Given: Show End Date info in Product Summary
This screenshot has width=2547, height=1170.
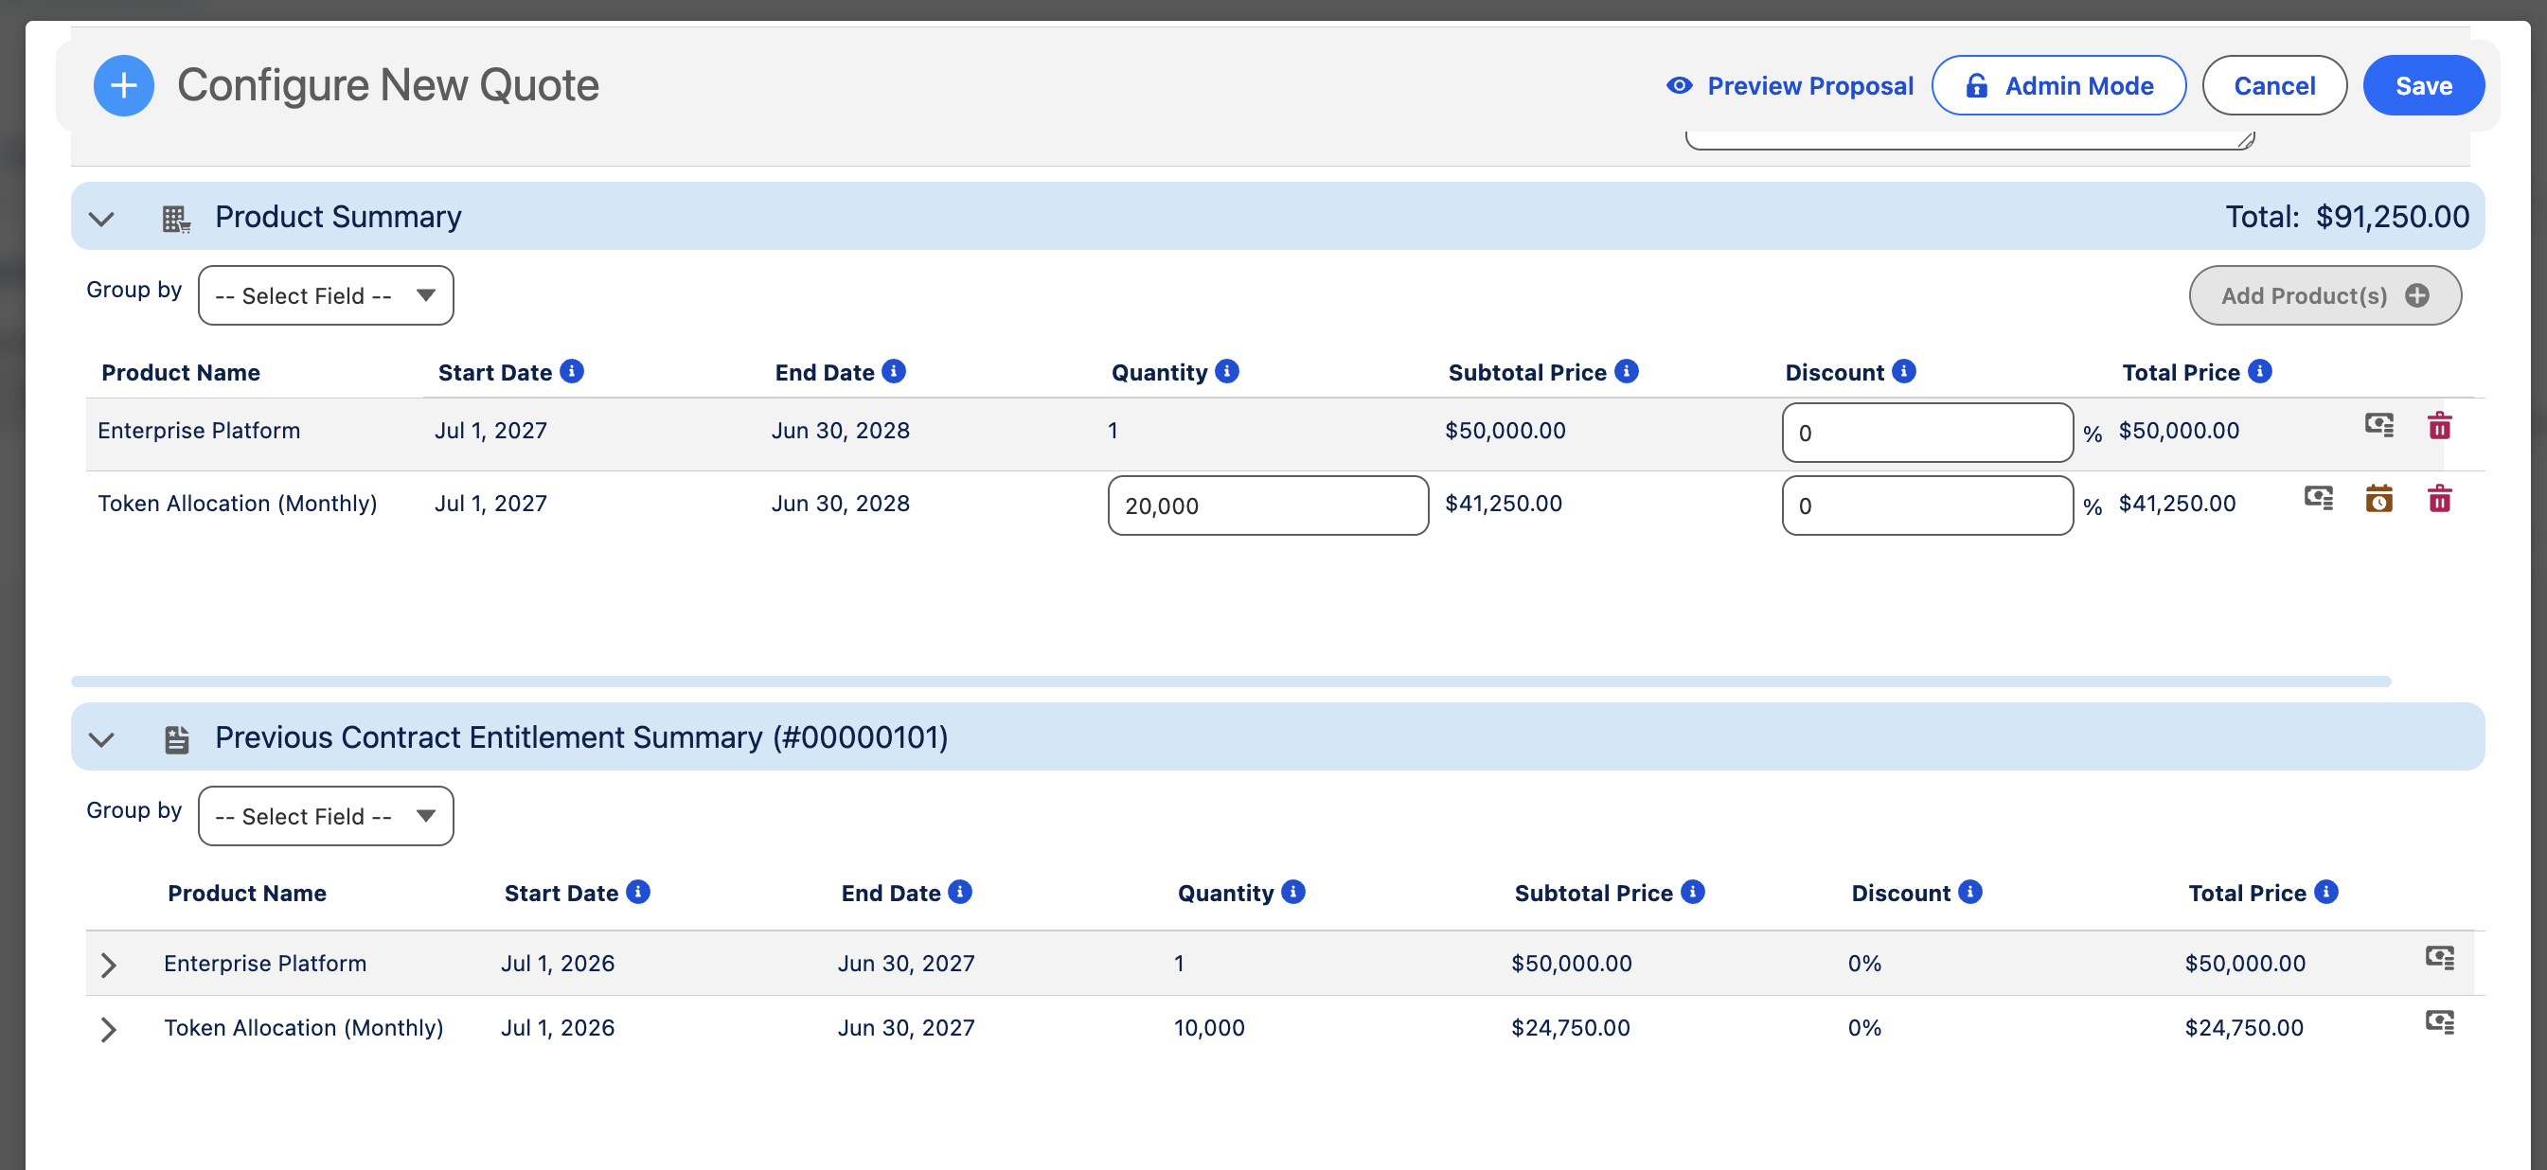Looking at the screenshot, I should (894, 372).
